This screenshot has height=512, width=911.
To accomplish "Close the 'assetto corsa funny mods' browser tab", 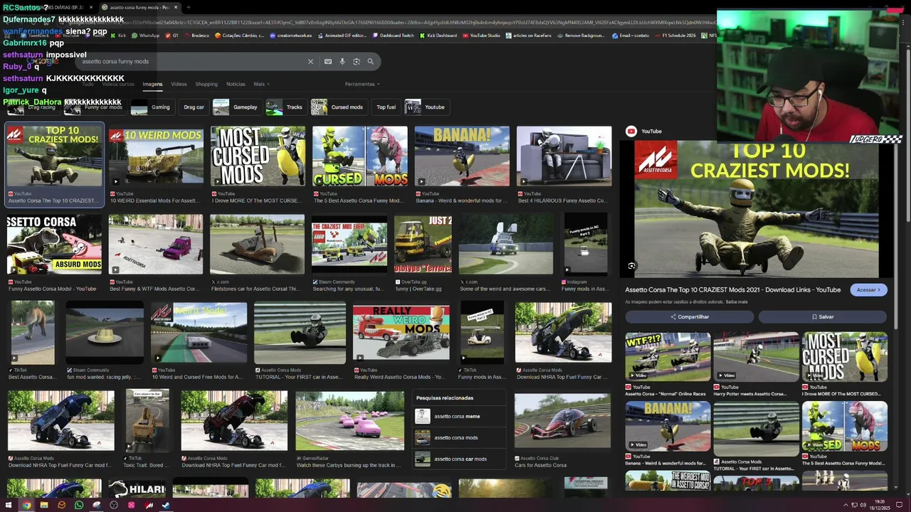I will 177,7.
